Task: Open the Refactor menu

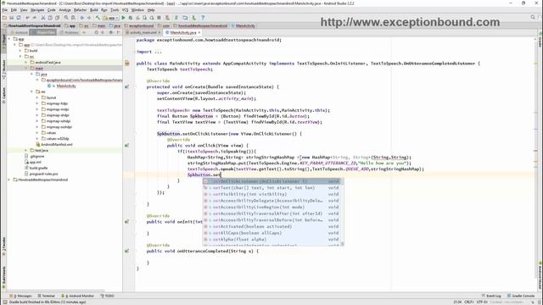Action: (80, 10)
